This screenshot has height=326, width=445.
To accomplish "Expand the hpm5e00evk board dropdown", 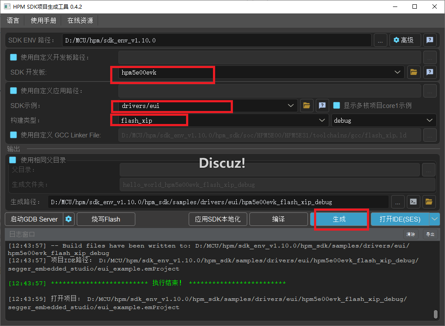I will pyautogui.click(x=397, y=72).
